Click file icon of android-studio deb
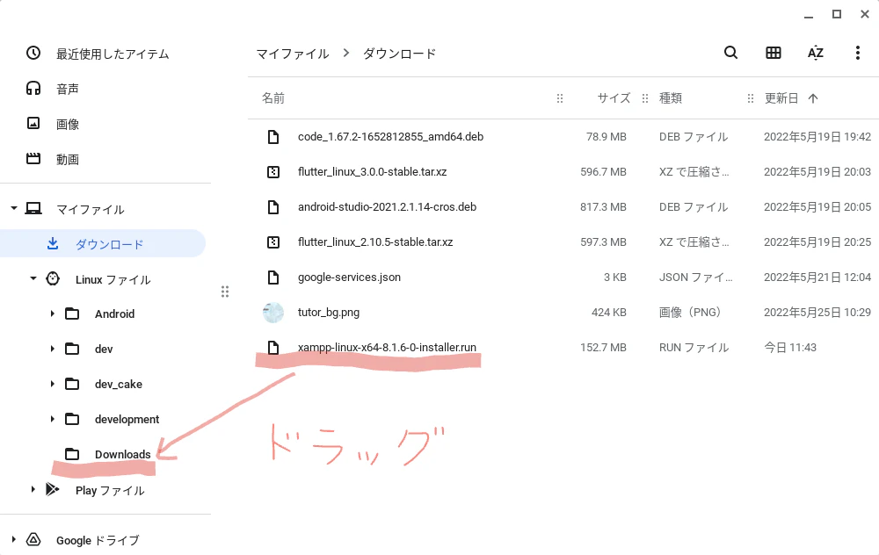Image resolution: width=879 pixels, height=555 pixels. click(273, 207)
